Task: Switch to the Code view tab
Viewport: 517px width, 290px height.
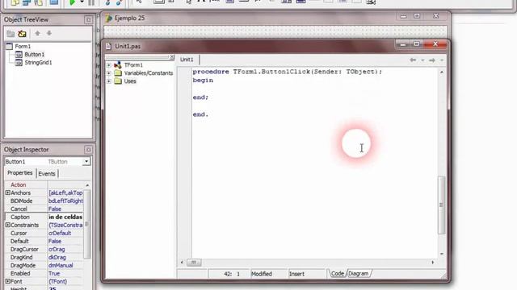Action: pyautogui.click(x=338, y=274)
